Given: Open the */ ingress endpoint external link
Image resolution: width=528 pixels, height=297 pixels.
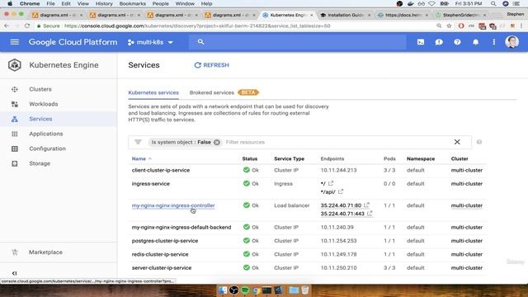Looking at the screenshot, I should 331,183.
